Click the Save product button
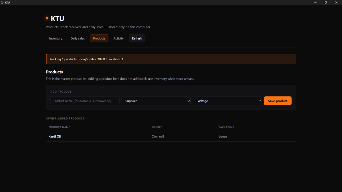 [x=278, y=101]
